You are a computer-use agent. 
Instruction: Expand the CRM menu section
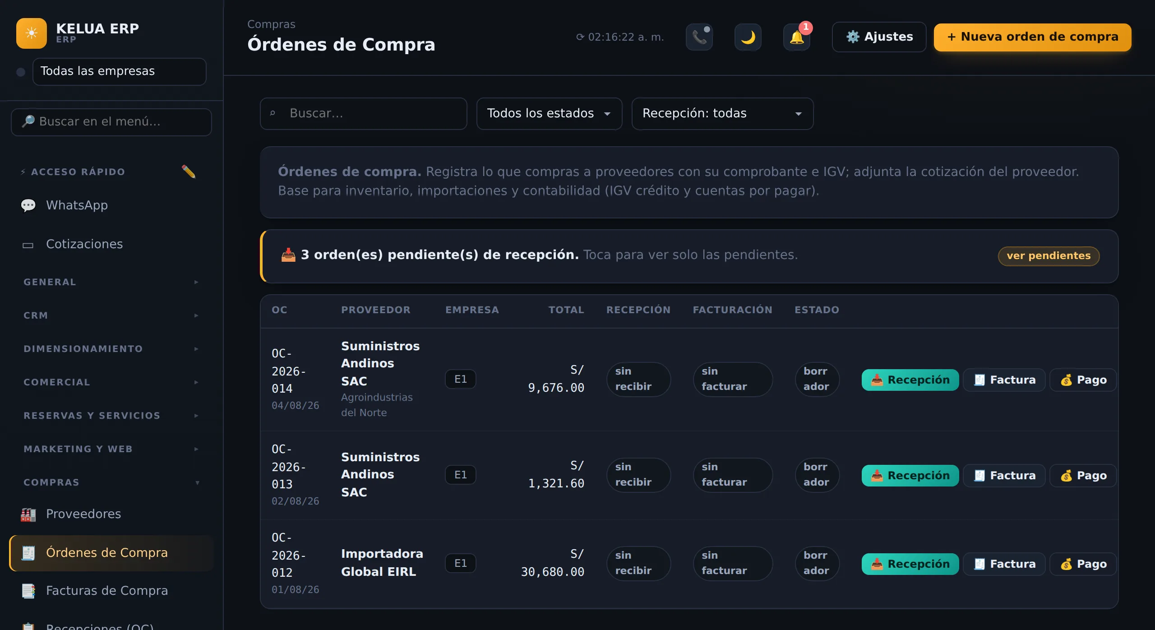coord(111,315)
